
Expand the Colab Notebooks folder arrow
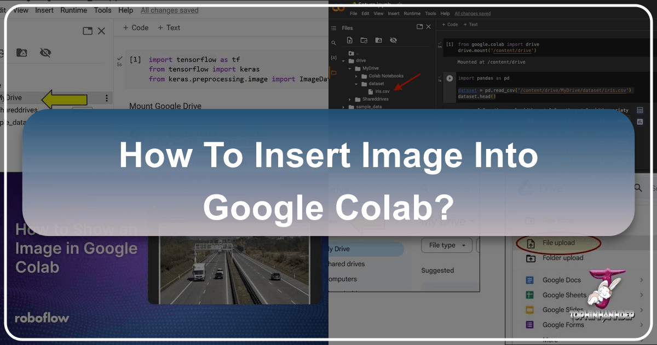357,76
